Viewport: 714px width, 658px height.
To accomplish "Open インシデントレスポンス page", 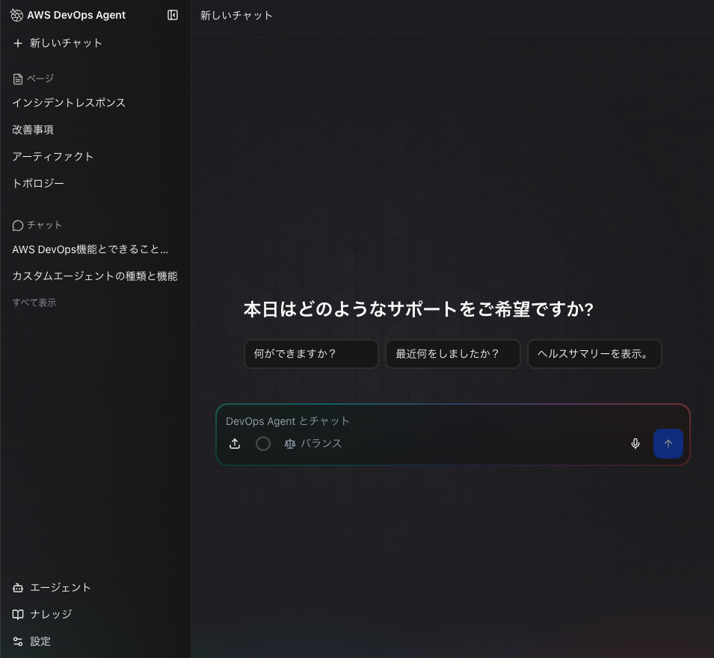I will point(69,103).
